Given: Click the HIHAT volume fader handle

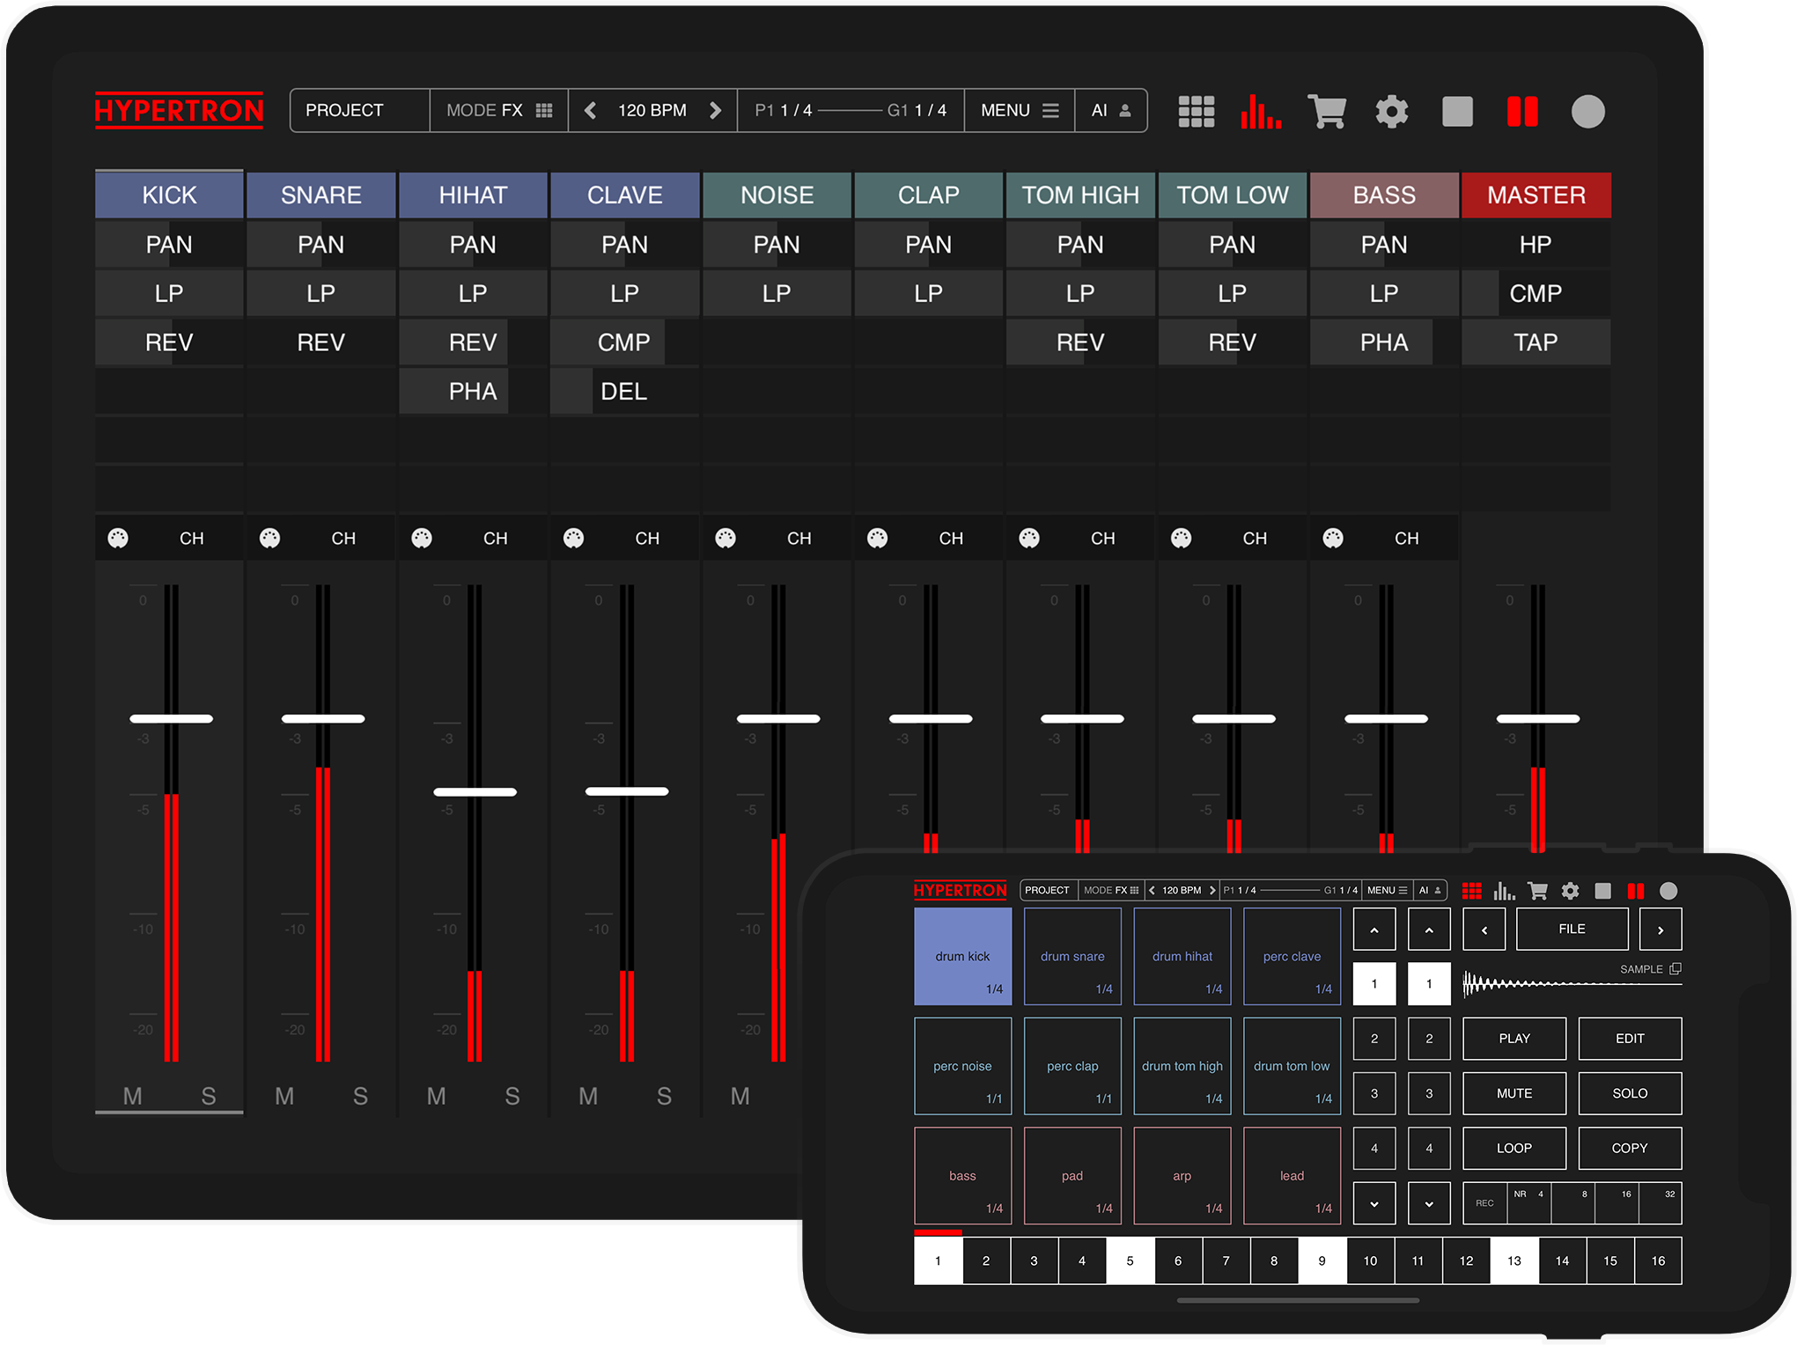Looking at the screenshot, I should [x=475, y=792].
